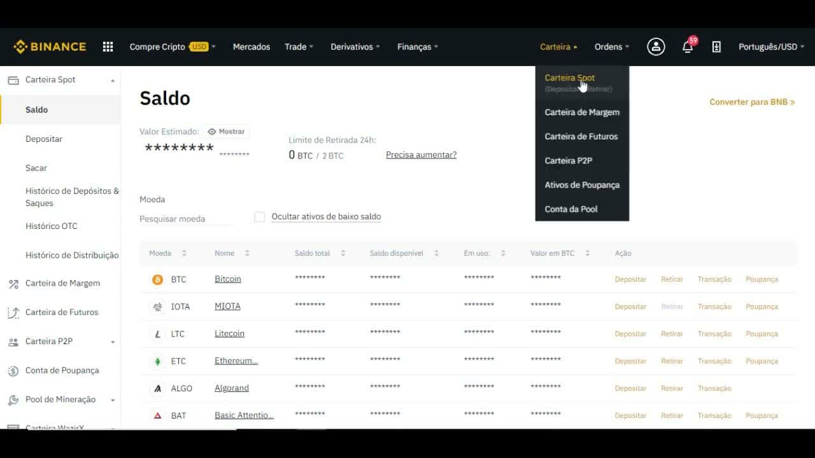Click the Carteira de Margem sidebar icon
This screenshot has width=815, height=458.
[x=13, y=284]
